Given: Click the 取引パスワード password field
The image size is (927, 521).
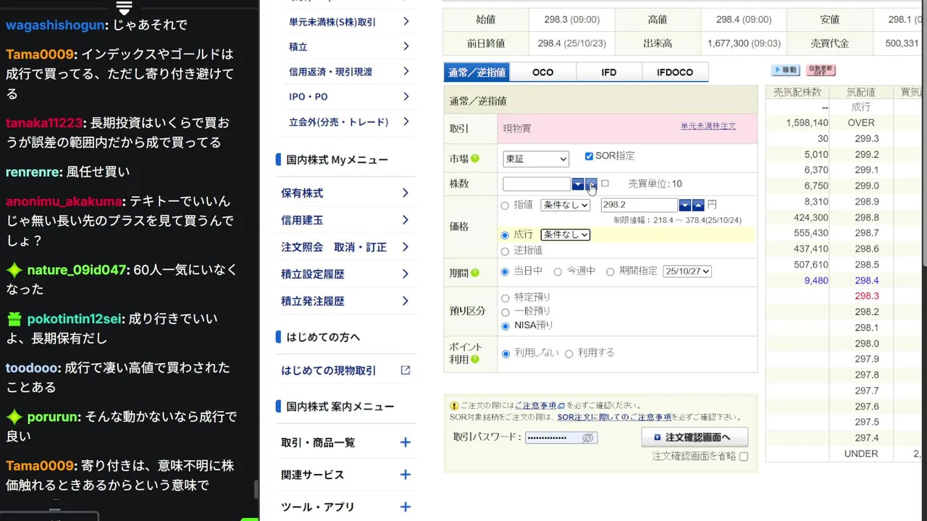Looking at the screenshot, I should (x=561, y=438).
